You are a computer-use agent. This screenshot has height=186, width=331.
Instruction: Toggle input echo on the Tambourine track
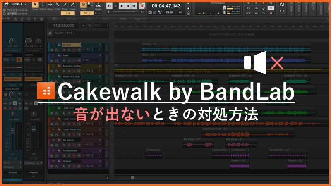click(79, 155)
